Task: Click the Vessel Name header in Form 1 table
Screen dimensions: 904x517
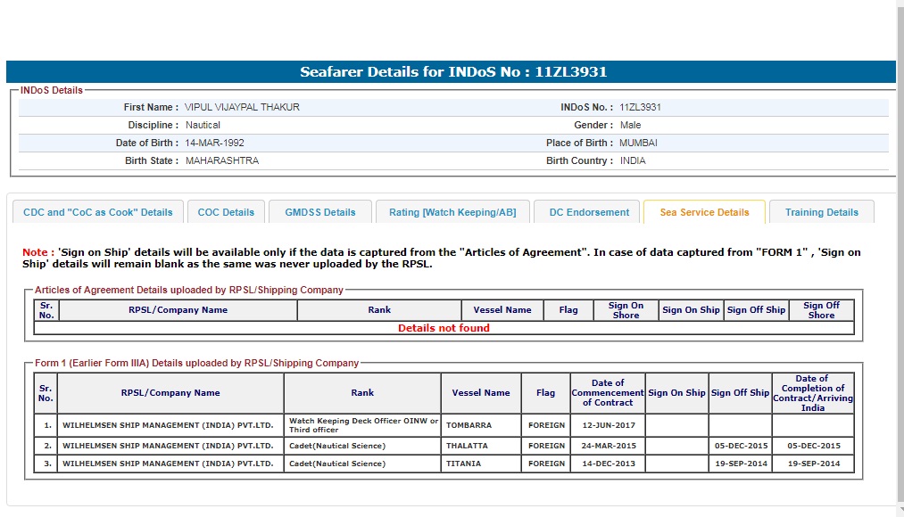Action: 481,393
